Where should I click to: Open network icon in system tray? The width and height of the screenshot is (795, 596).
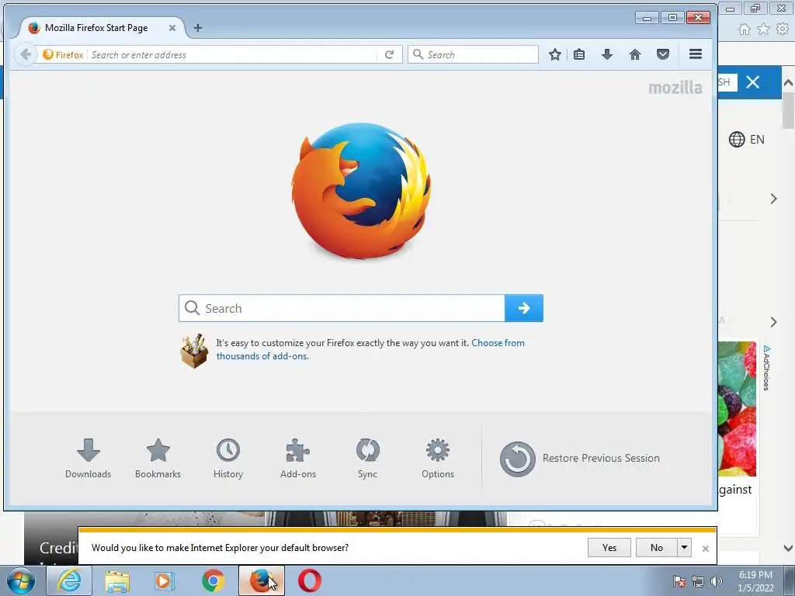[x=698, y=581]
